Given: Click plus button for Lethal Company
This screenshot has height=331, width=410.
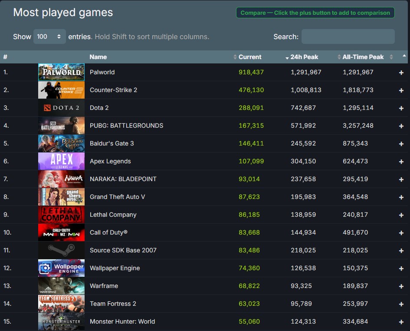Looking at the screenshot, I should (401, 215).
